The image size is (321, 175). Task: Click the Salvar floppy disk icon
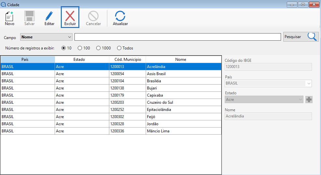click(30, 16)
